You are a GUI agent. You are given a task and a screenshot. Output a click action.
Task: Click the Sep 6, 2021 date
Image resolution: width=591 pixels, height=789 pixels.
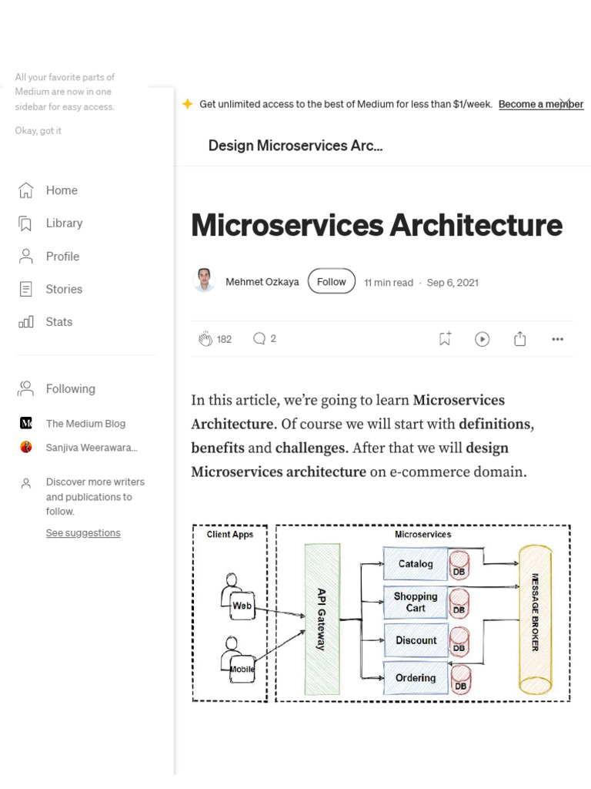pyautogui.click(x=452, y=283)
